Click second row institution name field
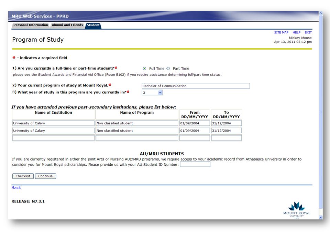 [53, 131]
